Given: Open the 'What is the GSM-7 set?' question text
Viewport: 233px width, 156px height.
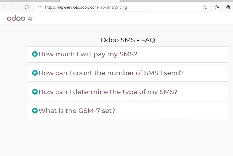Looking at the screenshot, I should (x=77, y=111).
